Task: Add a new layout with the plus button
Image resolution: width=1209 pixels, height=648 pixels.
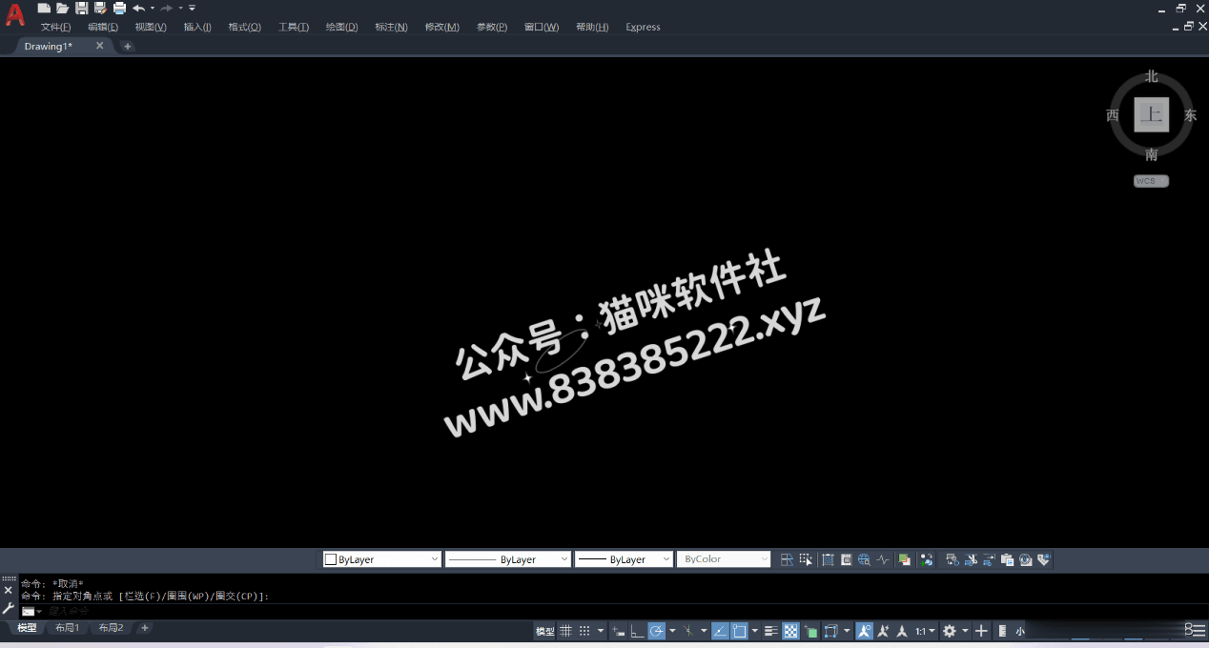Action: (145, 628)
